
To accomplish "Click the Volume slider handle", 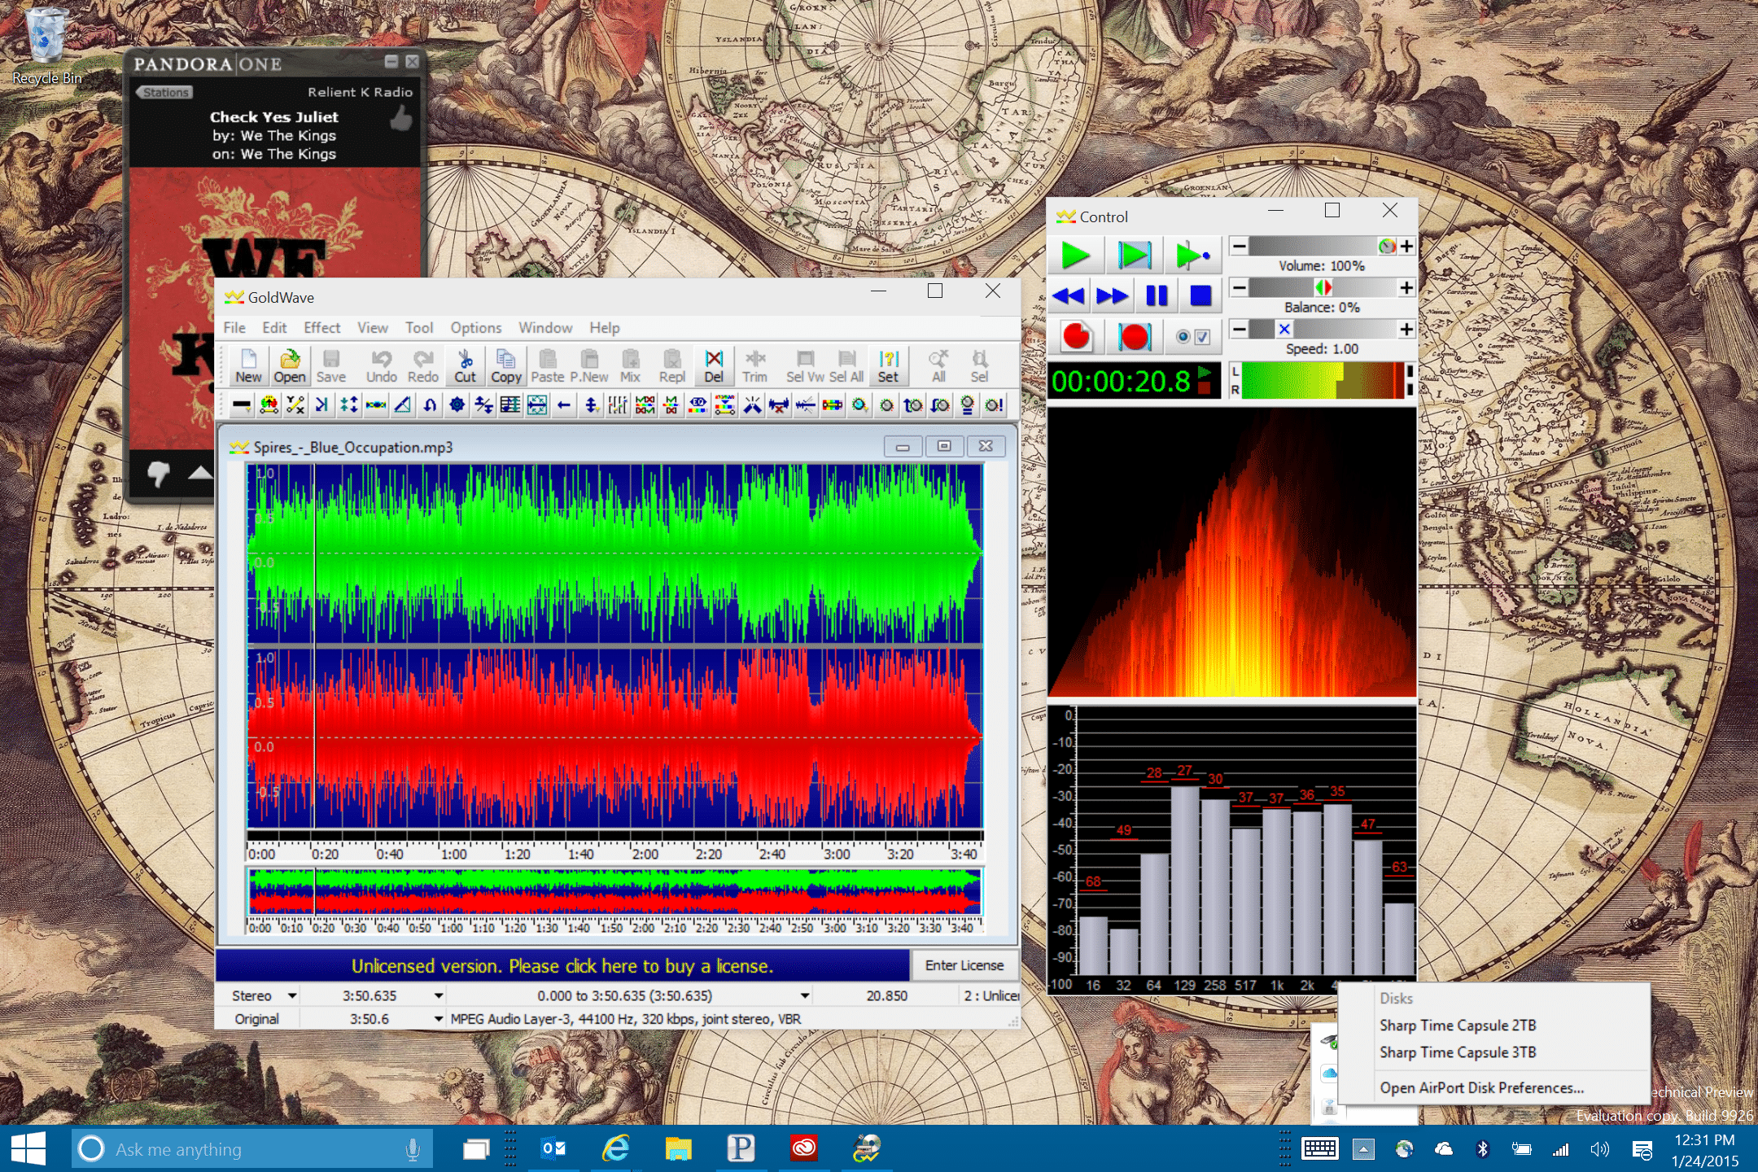I will click(1387, 246).
